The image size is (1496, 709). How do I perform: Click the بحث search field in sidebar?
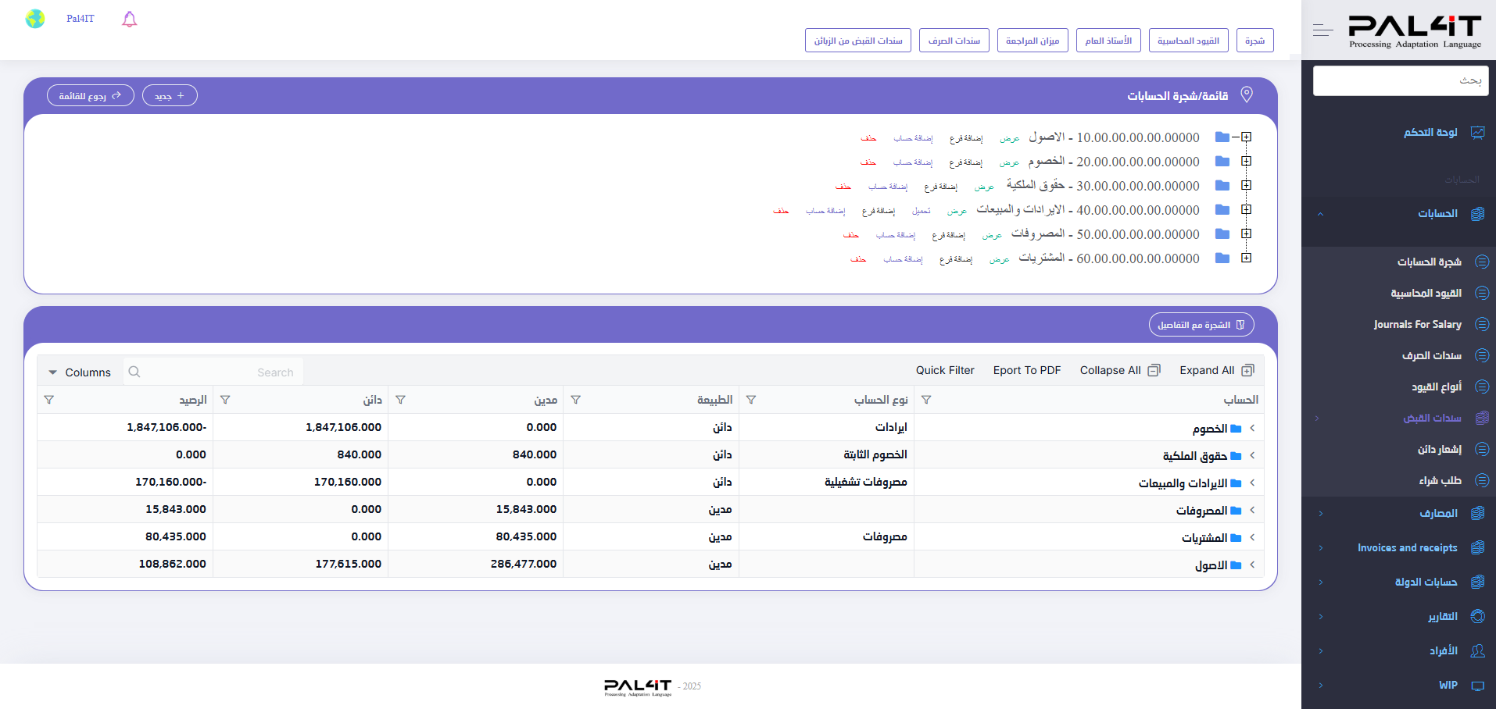pos(1399,80)
